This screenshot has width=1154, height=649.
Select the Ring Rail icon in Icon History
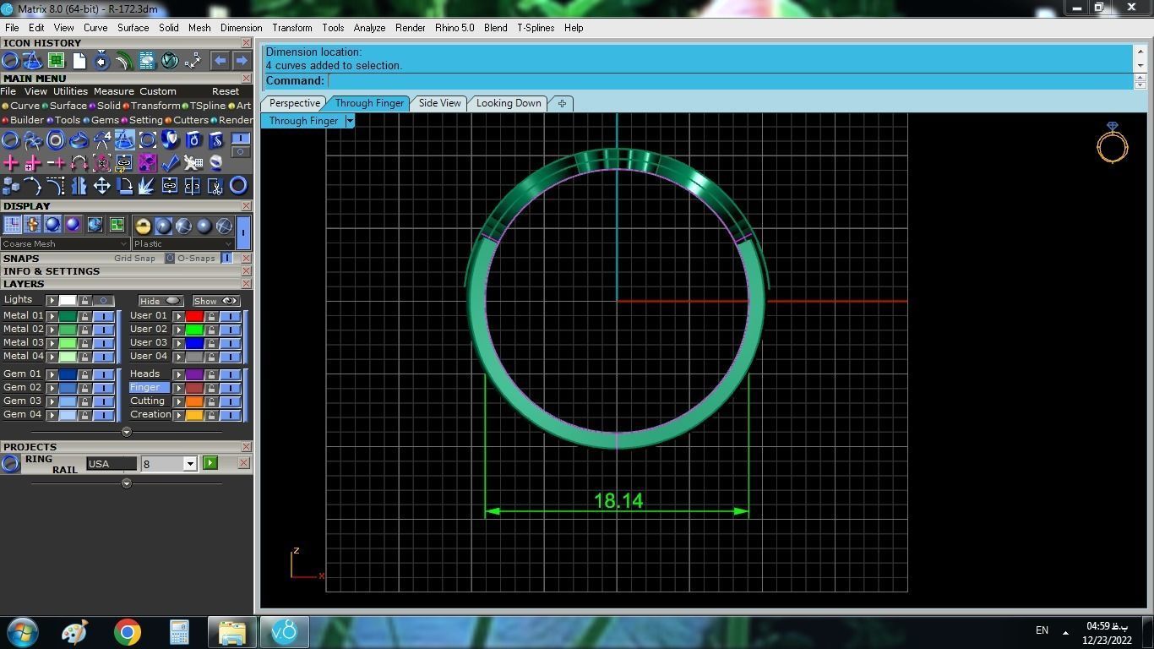[x=10, y=61]
